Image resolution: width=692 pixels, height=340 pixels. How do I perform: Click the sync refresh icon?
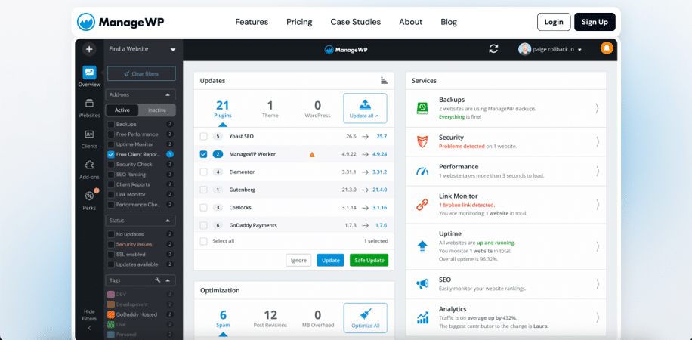pos(493,49)
